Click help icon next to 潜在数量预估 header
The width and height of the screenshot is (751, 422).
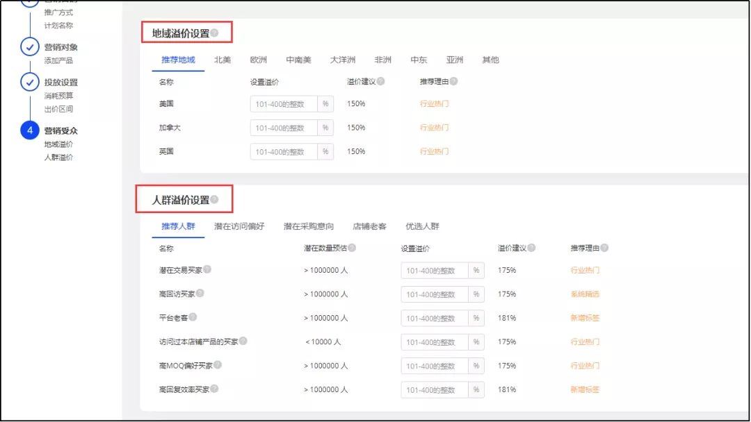(x=352, y=248)
